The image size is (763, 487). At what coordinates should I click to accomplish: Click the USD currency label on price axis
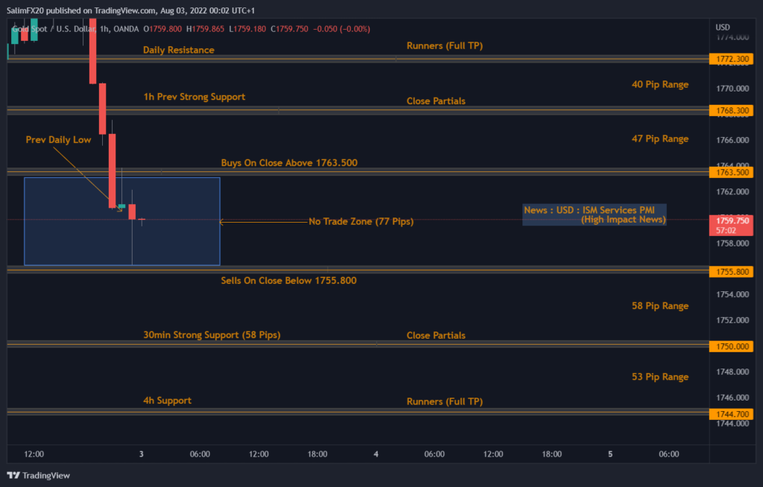[722, 27]
